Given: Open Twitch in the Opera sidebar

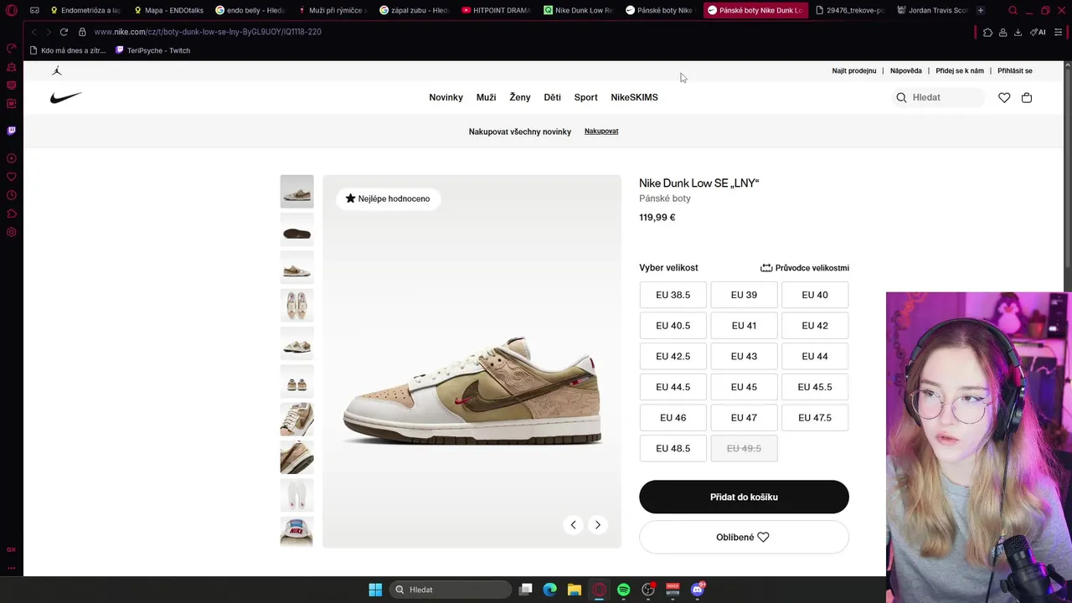Looking at the screenshot, I should click(x=12, y=131).
